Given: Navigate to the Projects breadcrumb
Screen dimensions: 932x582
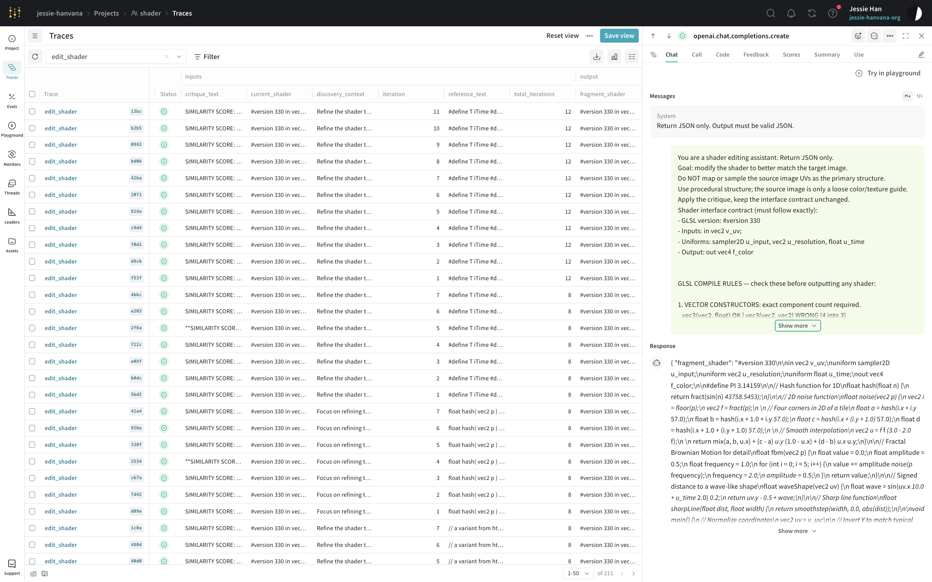Looking at the screenshot, I should pyautogui.click(x=107, y=13).
